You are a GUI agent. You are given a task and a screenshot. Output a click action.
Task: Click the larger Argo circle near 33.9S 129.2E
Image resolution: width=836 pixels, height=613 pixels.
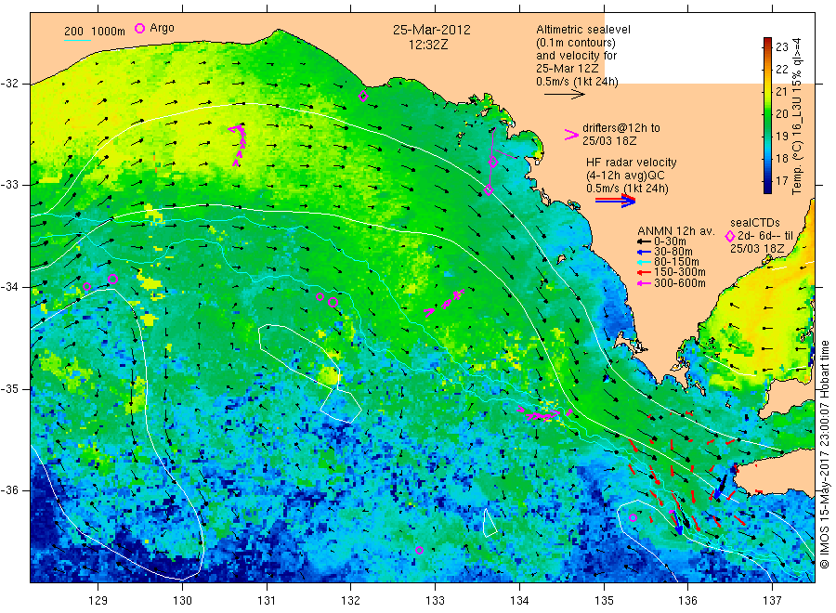coord(112,279)
